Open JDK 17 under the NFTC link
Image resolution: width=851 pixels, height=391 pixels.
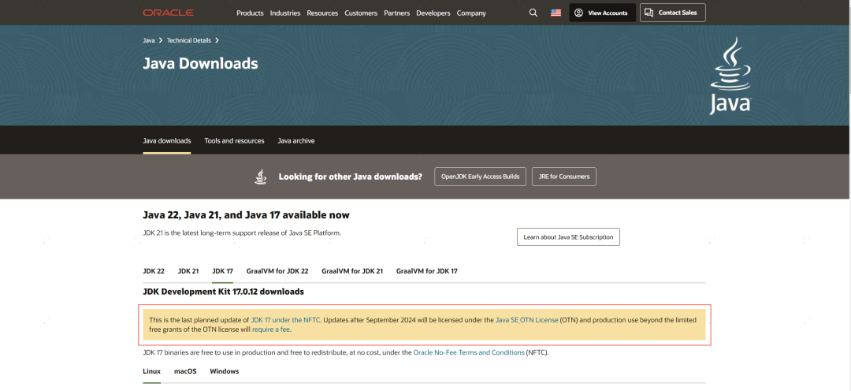[285, 320]
